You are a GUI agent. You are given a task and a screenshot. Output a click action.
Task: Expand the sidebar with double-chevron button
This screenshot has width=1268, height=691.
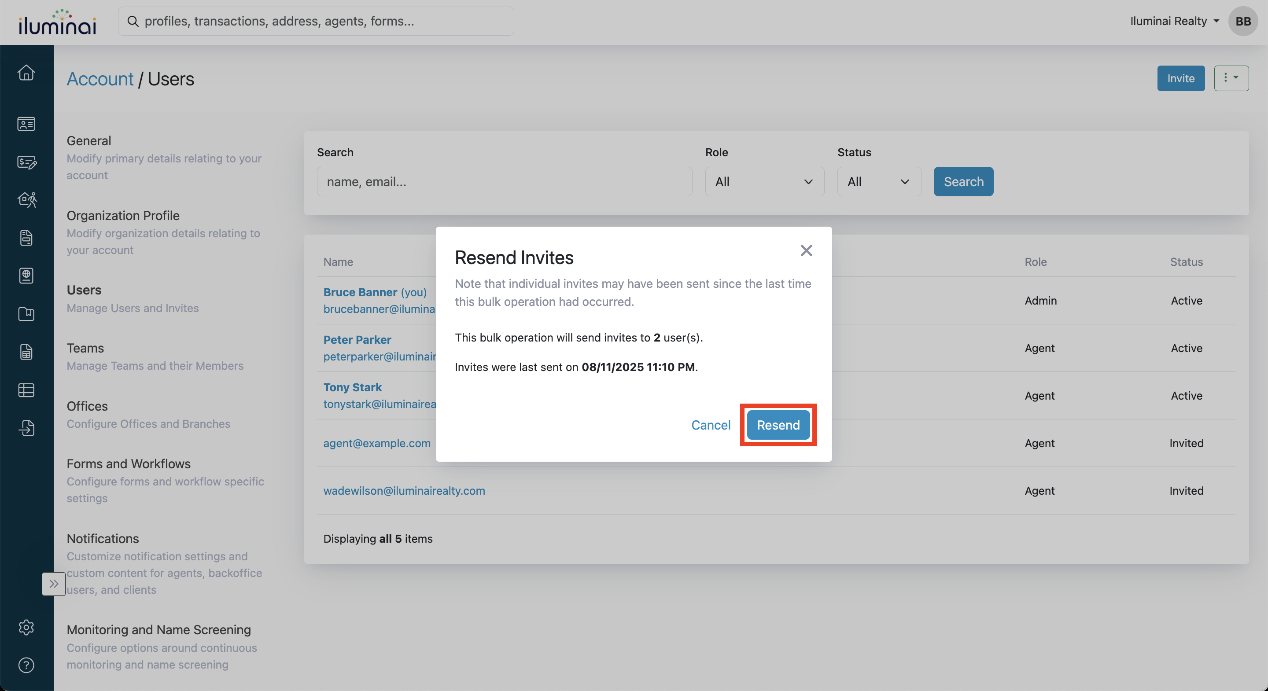54,584
